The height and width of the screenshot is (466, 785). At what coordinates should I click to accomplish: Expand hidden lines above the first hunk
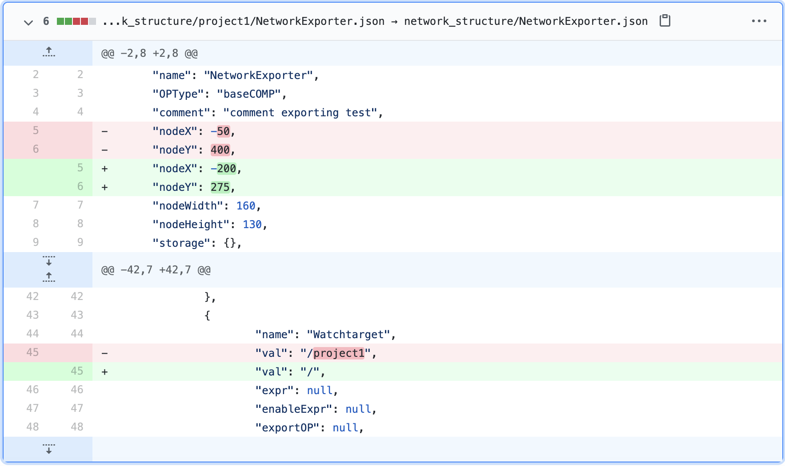tap(49, 52)
